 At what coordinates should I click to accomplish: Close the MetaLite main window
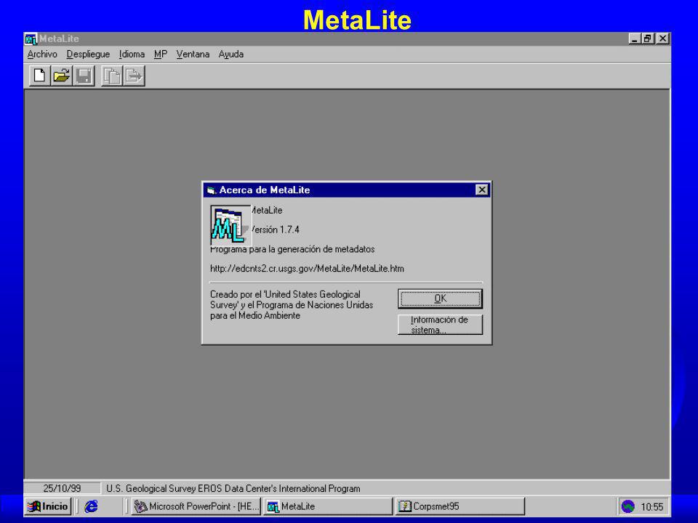pos(662,39)
